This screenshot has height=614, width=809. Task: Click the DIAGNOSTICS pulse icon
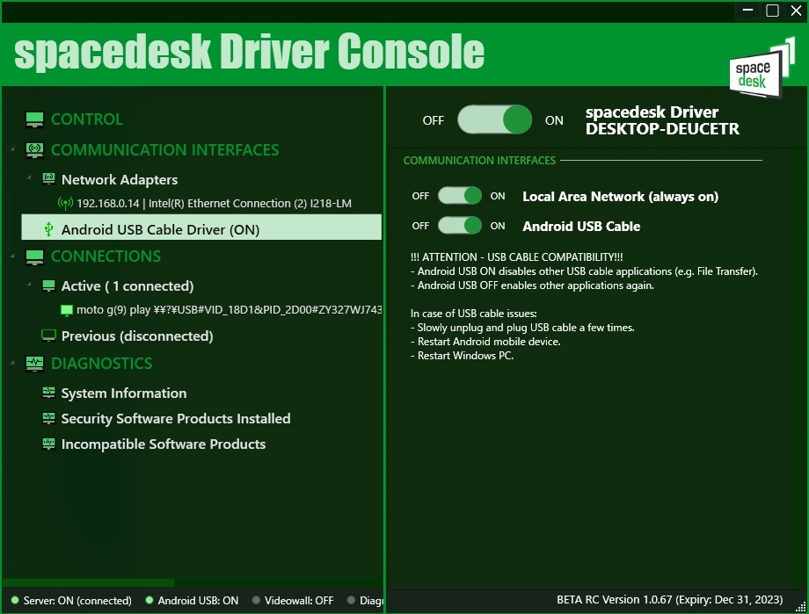click(34, 364)
